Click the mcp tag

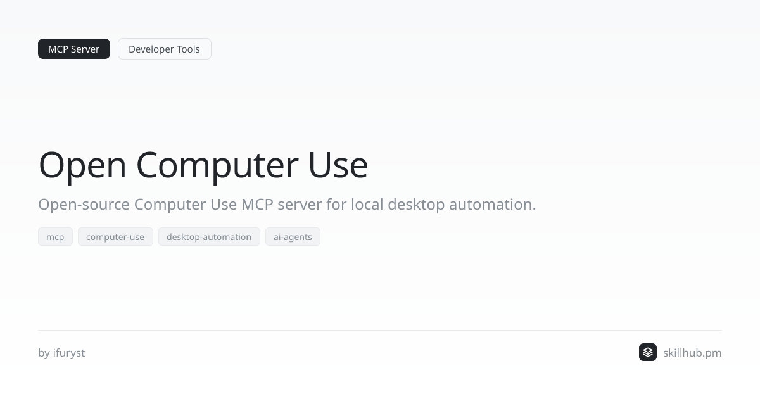[x=55, y=237]
